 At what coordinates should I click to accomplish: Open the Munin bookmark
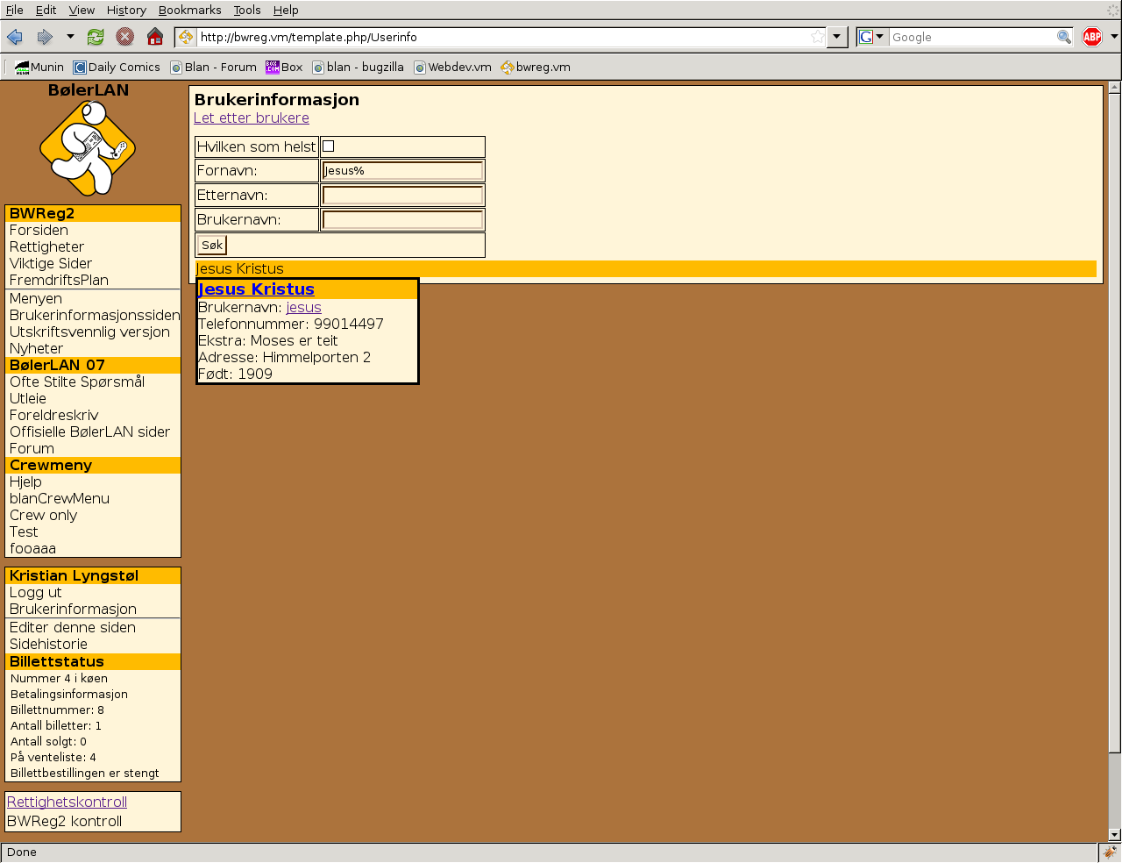click(x=39, y=67)
